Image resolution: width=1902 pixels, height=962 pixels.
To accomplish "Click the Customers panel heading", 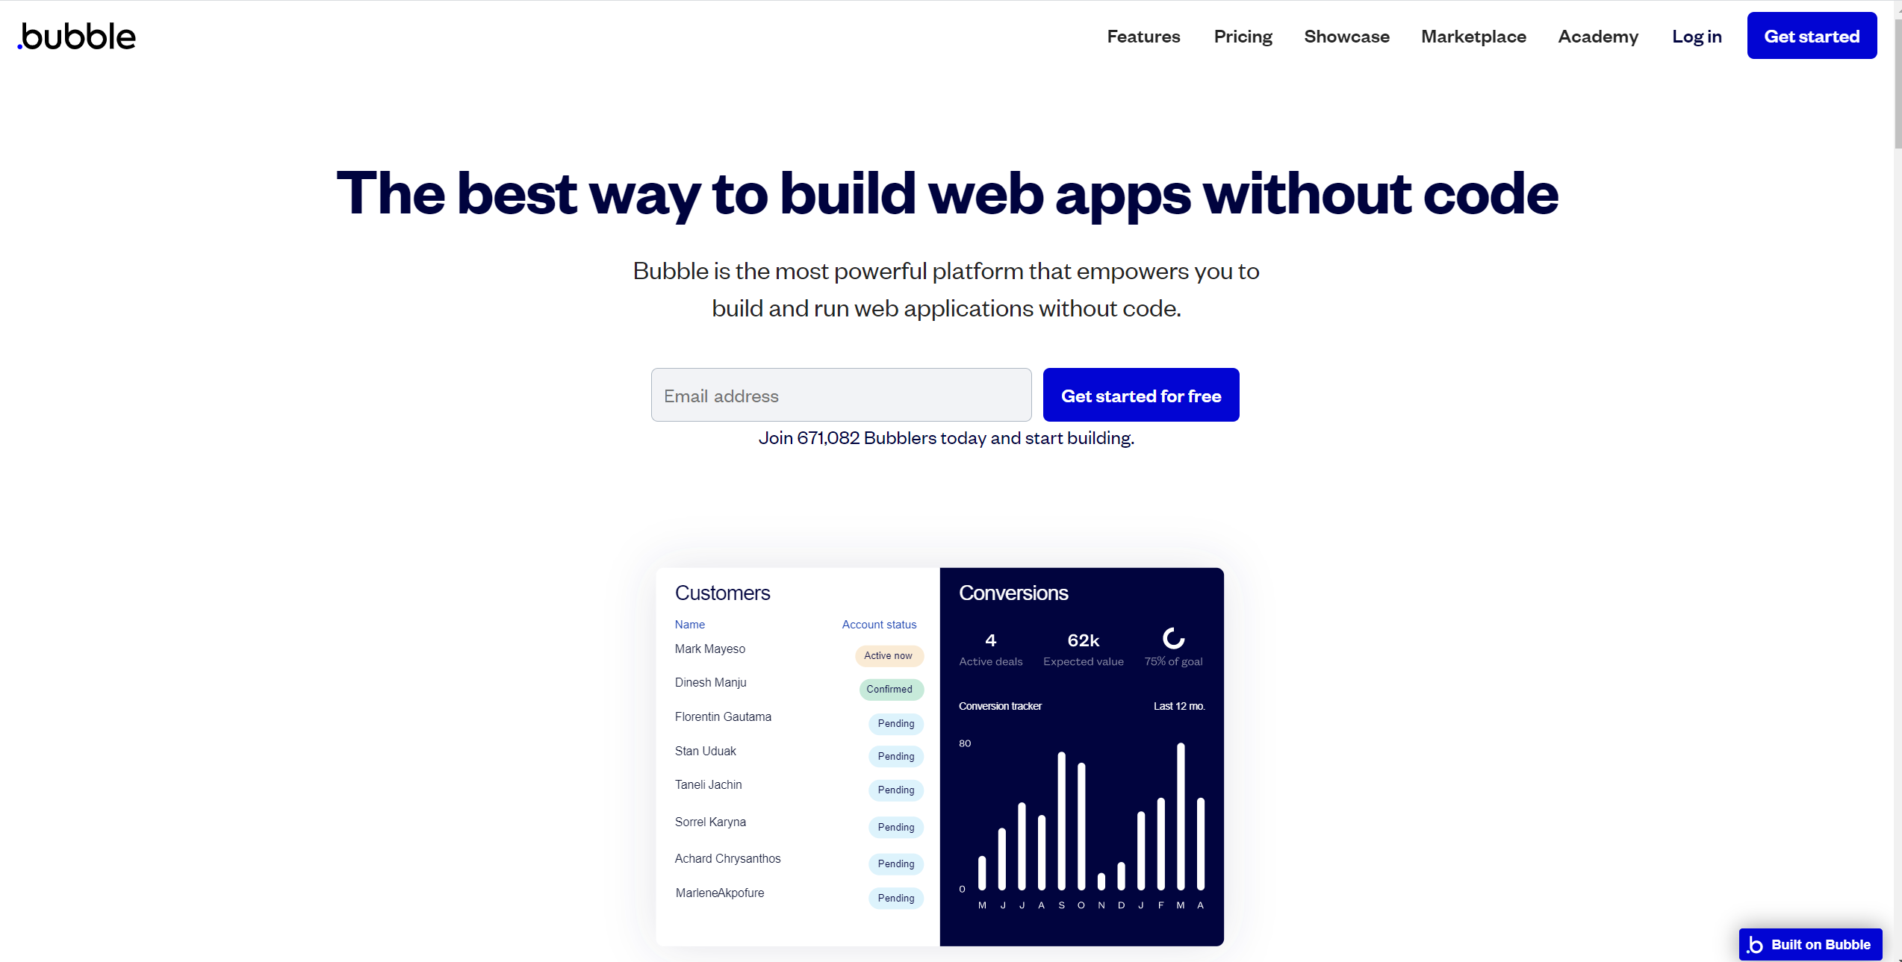I will [722, 593].
